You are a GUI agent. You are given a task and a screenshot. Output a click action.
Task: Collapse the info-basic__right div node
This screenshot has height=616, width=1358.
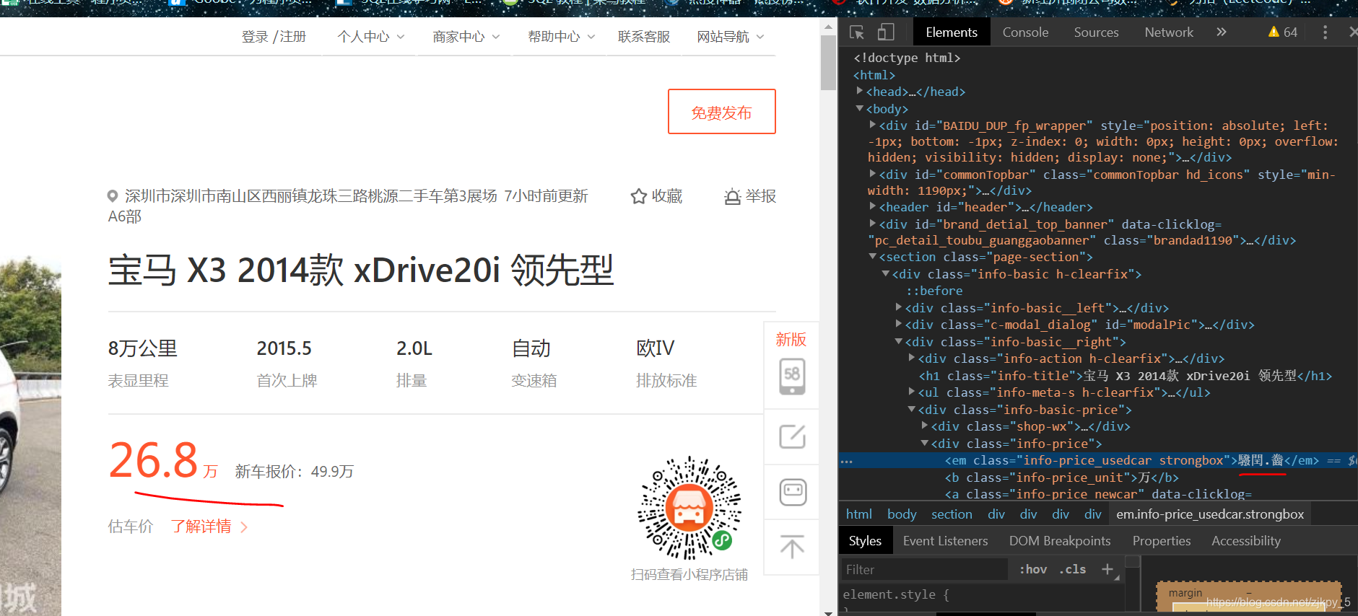[899, 341]
